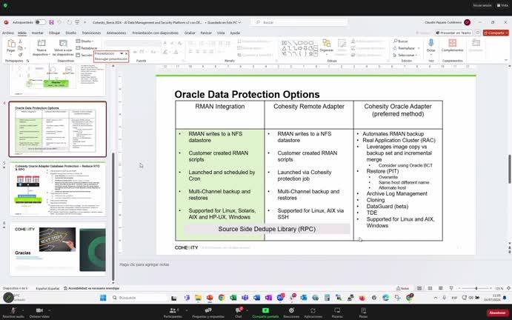Open the Animaciones tab

pos(116,33)
